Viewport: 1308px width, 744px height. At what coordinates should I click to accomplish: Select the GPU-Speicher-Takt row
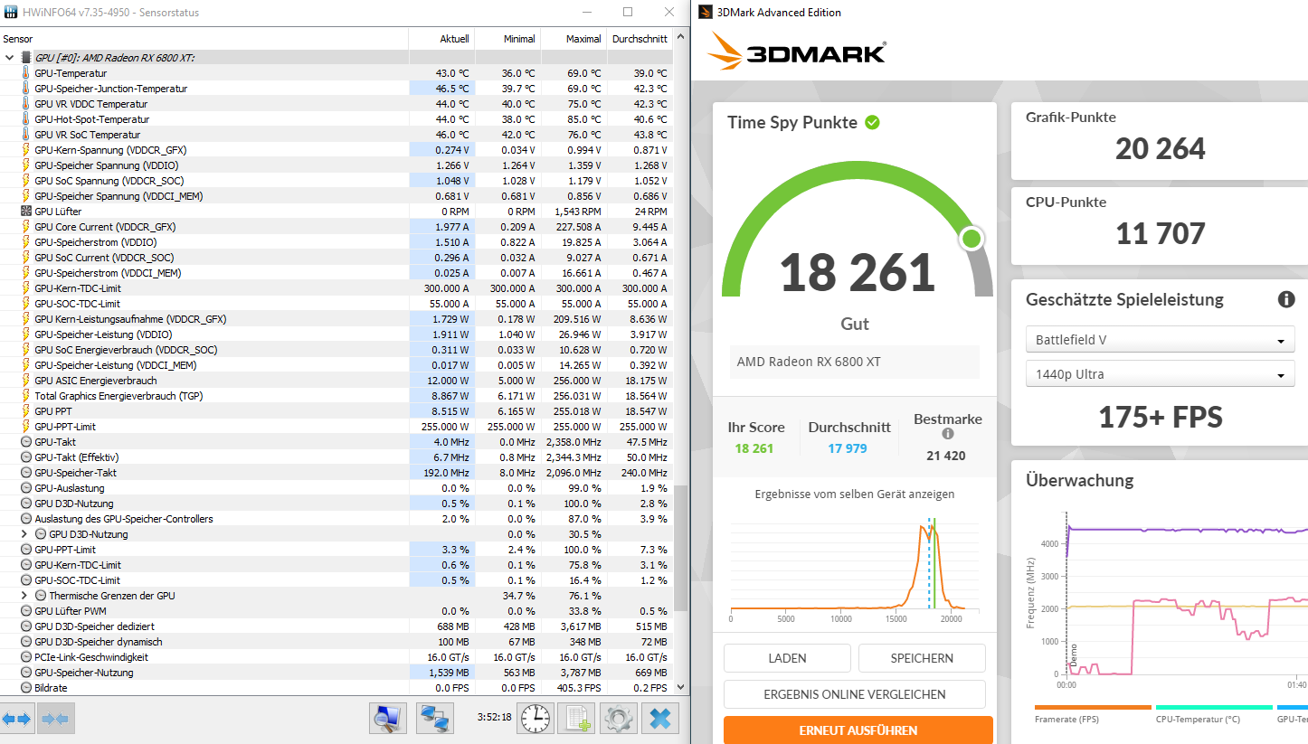(x=336, y=473)
